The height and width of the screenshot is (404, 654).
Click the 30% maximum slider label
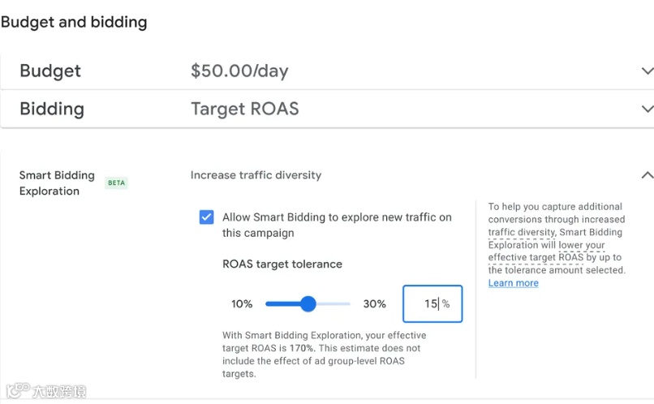pyautogui.click(x=374, y=304)
